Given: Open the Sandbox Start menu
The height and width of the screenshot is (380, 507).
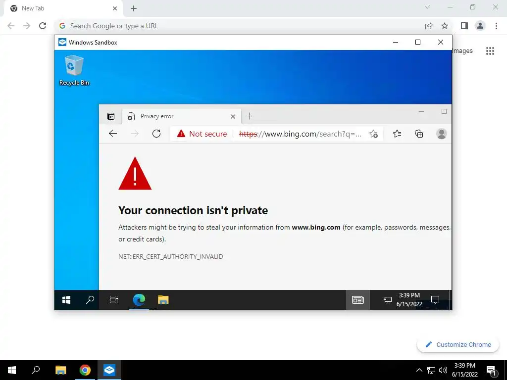Looking at the screenshot, I should 66,300.
